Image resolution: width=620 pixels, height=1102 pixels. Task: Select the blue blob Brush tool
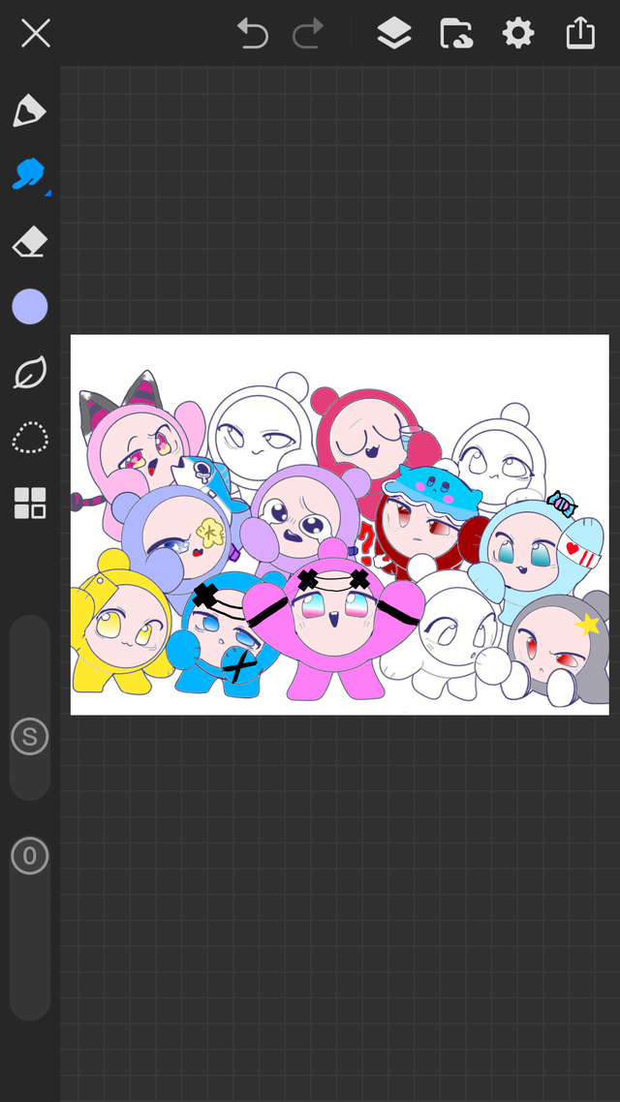(29, 175)
